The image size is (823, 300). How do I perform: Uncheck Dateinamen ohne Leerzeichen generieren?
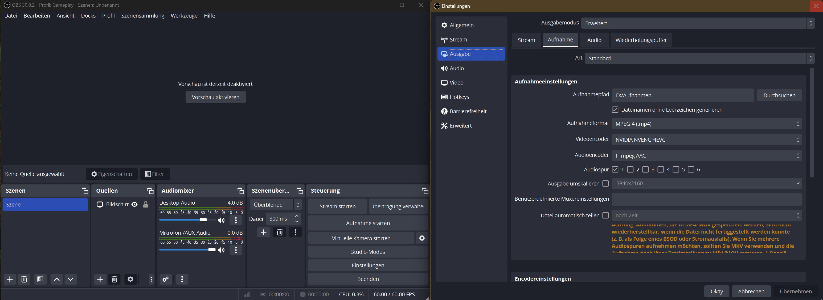tap(615, 110)
